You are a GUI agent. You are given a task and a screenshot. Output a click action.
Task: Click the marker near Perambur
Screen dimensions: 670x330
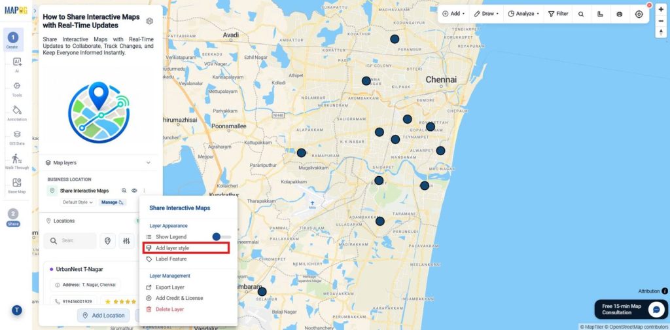(x=395, y=39)
